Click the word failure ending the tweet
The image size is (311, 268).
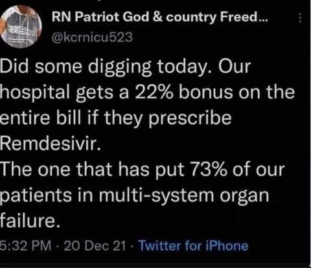pos(30,221)
